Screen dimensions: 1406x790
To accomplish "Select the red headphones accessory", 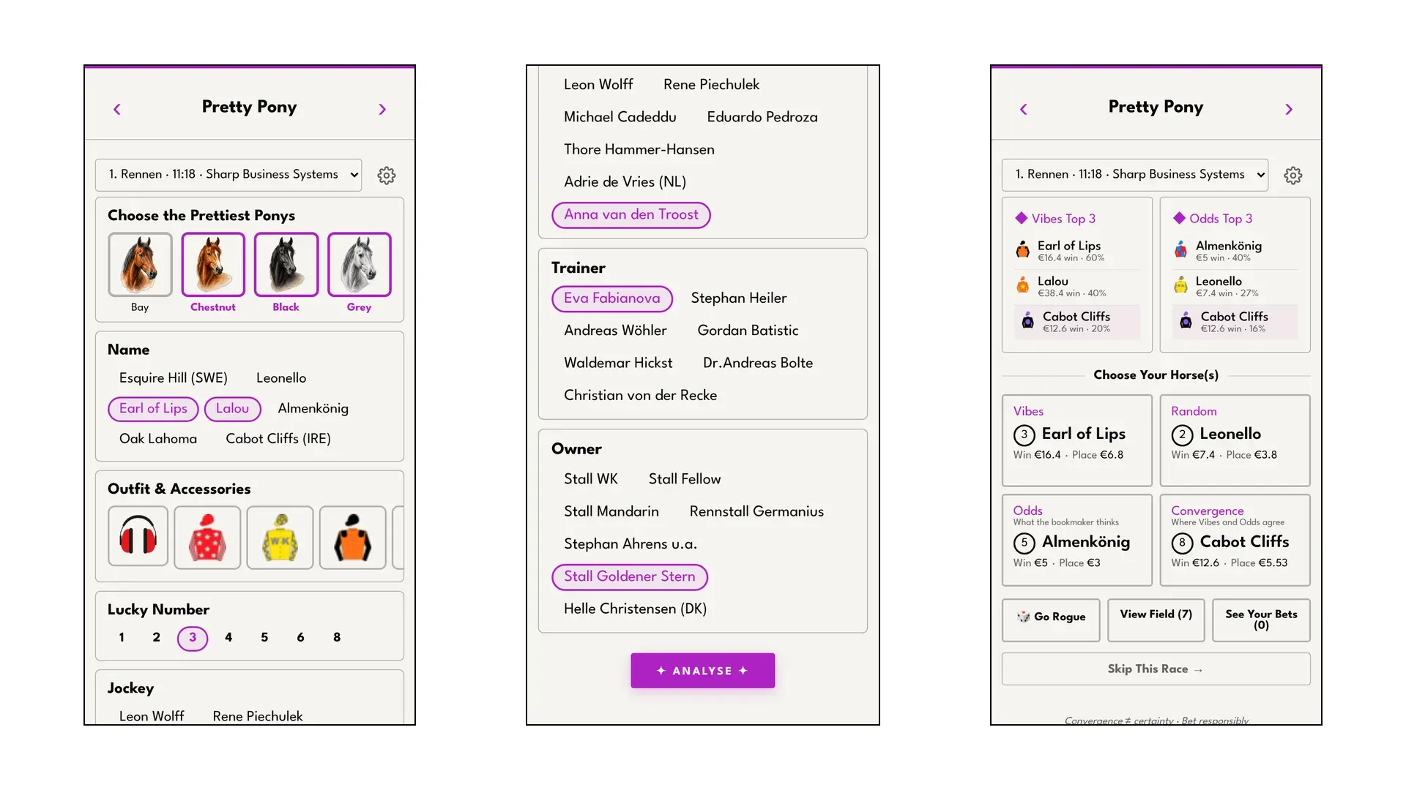I will point(138,536).
